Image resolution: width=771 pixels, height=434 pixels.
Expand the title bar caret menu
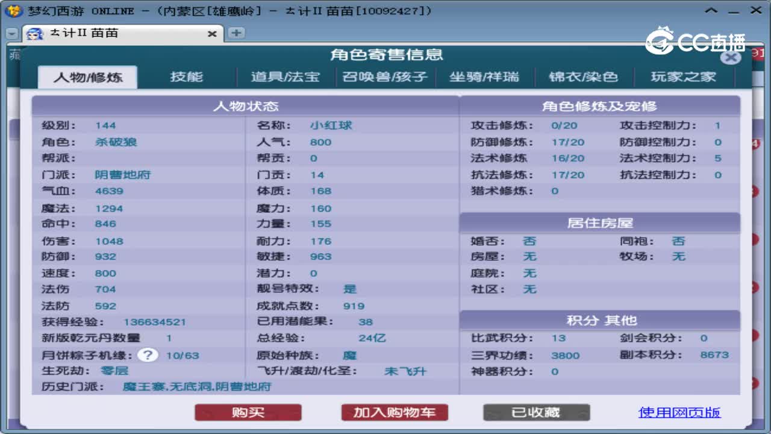[x=711, y=11]
